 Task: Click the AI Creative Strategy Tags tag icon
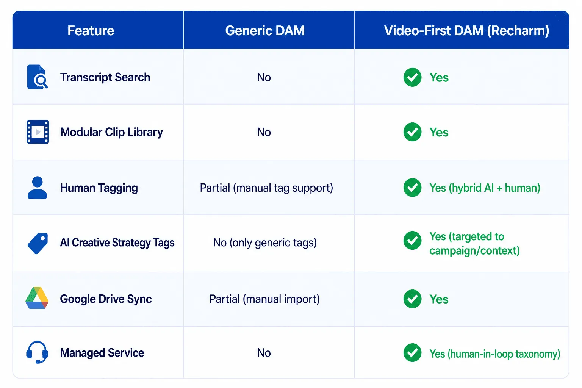(38, 243)
